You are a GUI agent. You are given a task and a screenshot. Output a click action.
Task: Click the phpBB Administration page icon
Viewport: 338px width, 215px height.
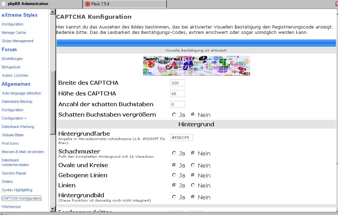click(x=4, y=4)
